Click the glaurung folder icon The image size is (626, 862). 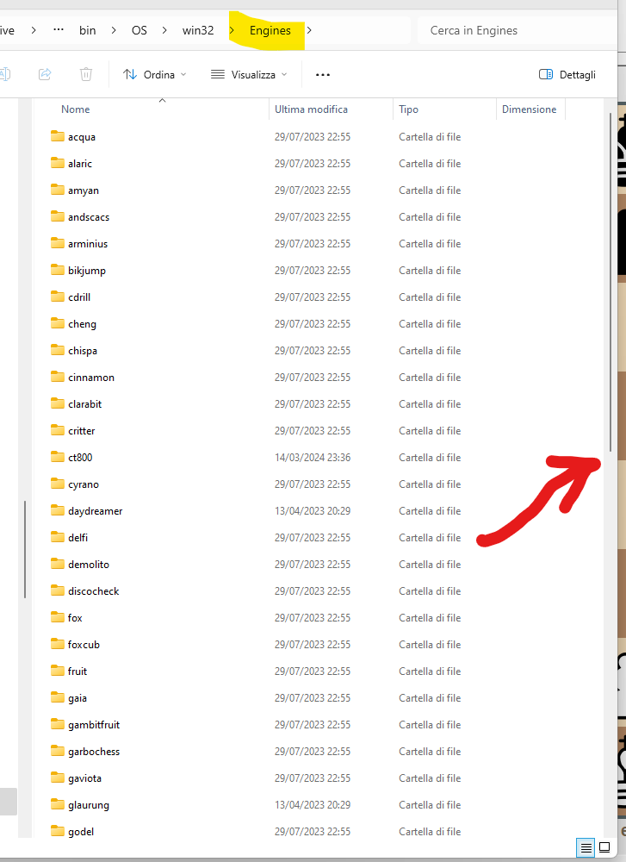click(58, 804)
